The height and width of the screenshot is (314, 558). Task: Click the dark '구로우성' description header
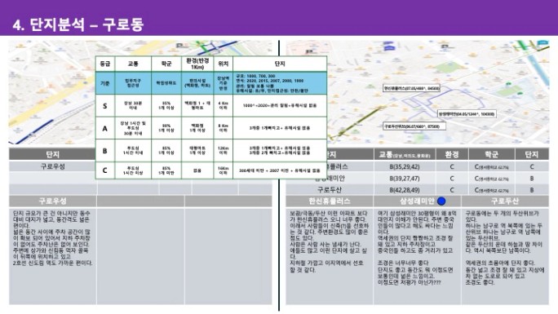(x=53, y=201)
